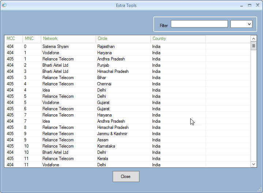Click the scrollbar up arrow
This screenshot has height=193, width=263.
[253, 38]
